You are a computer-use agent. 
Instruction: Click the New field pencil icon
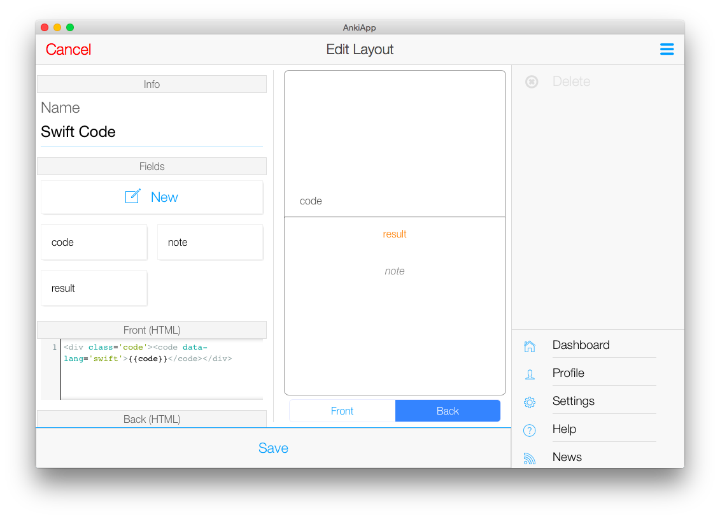(x=132, y=196)
